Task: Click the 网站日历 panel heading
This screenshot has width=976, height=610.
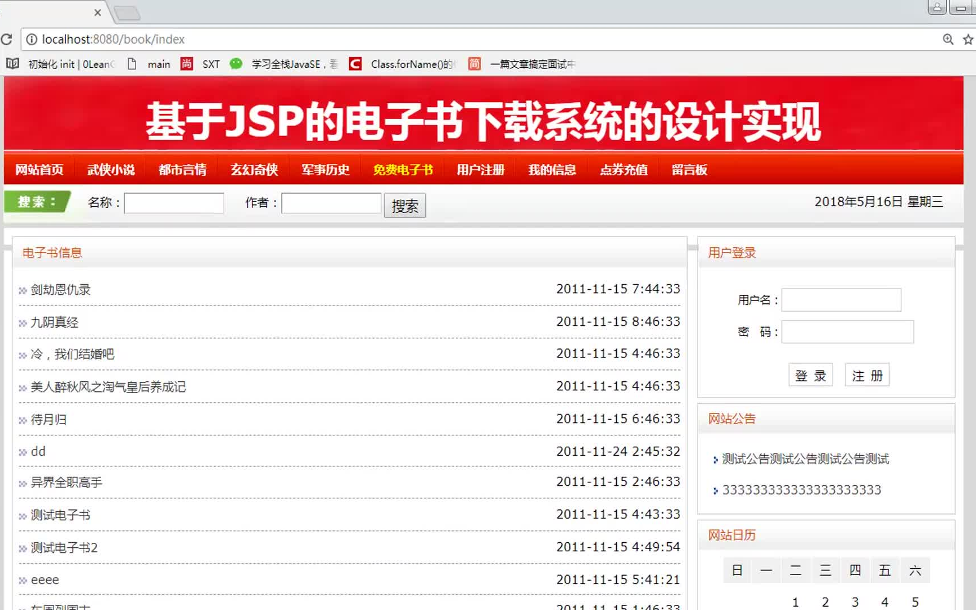Action: point(732,535)
